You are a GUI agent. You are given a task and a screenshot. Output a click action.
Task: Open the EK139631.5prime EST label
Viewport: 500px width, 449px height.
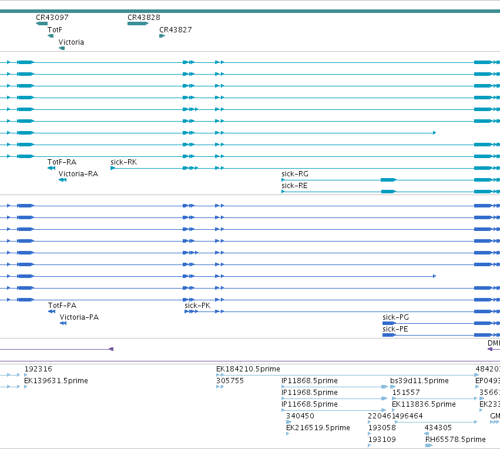56,381
